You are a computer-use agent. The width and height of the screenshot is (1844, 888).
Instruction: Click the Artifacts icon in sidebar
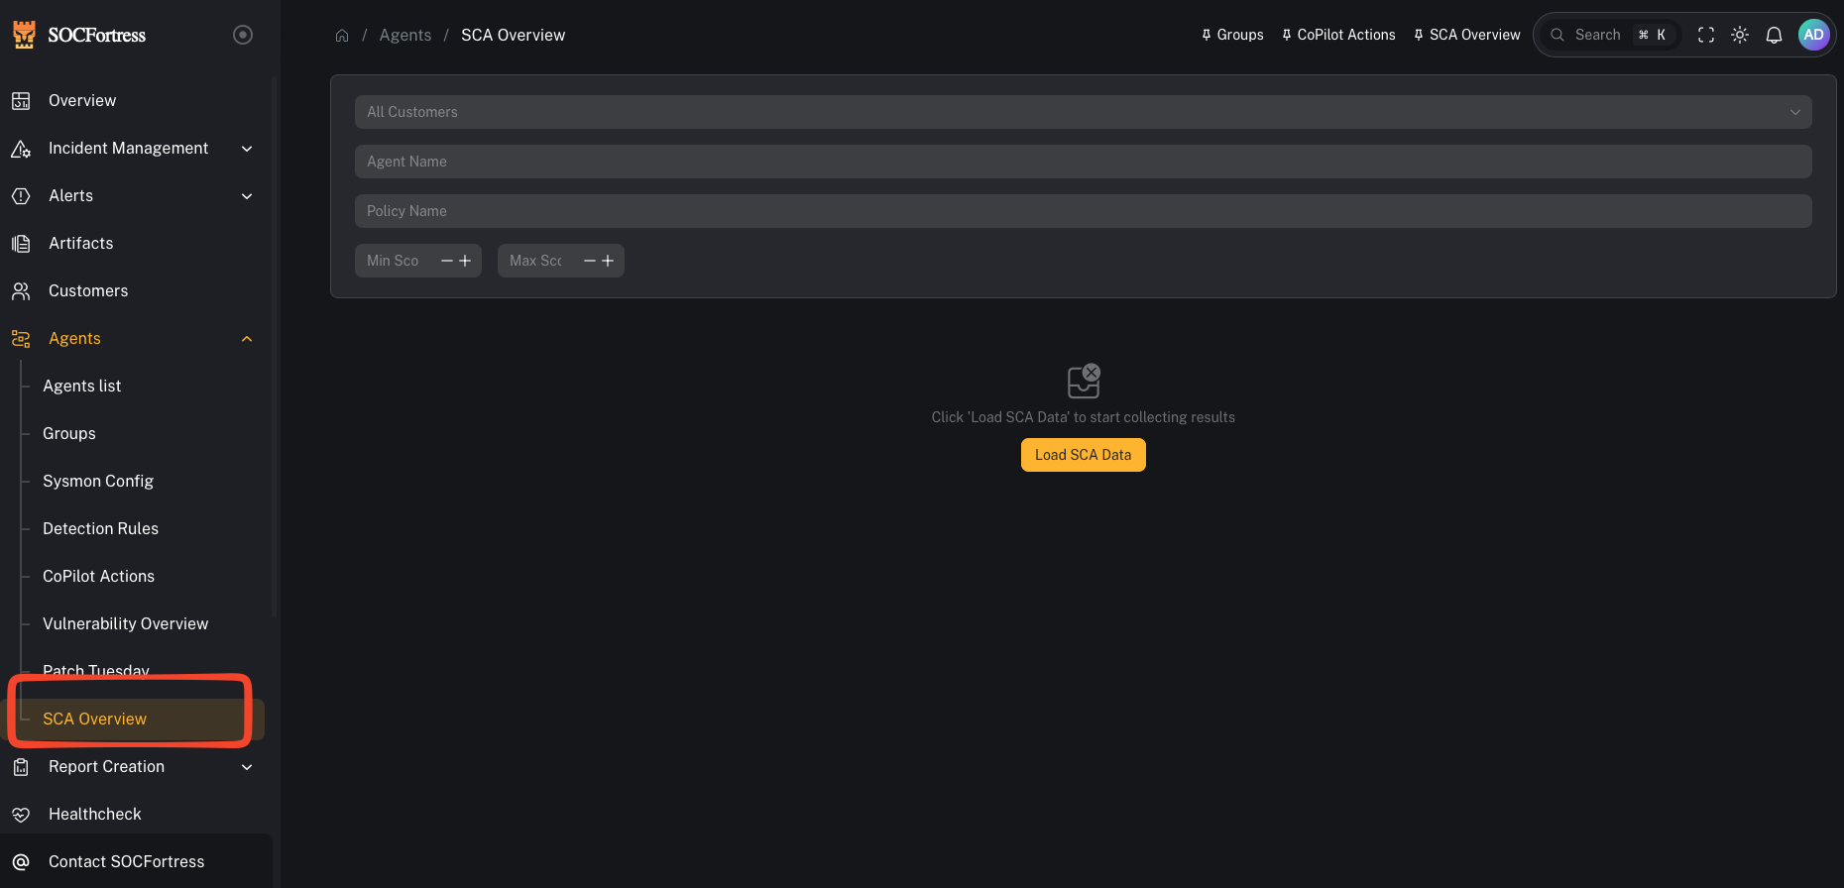21,243
